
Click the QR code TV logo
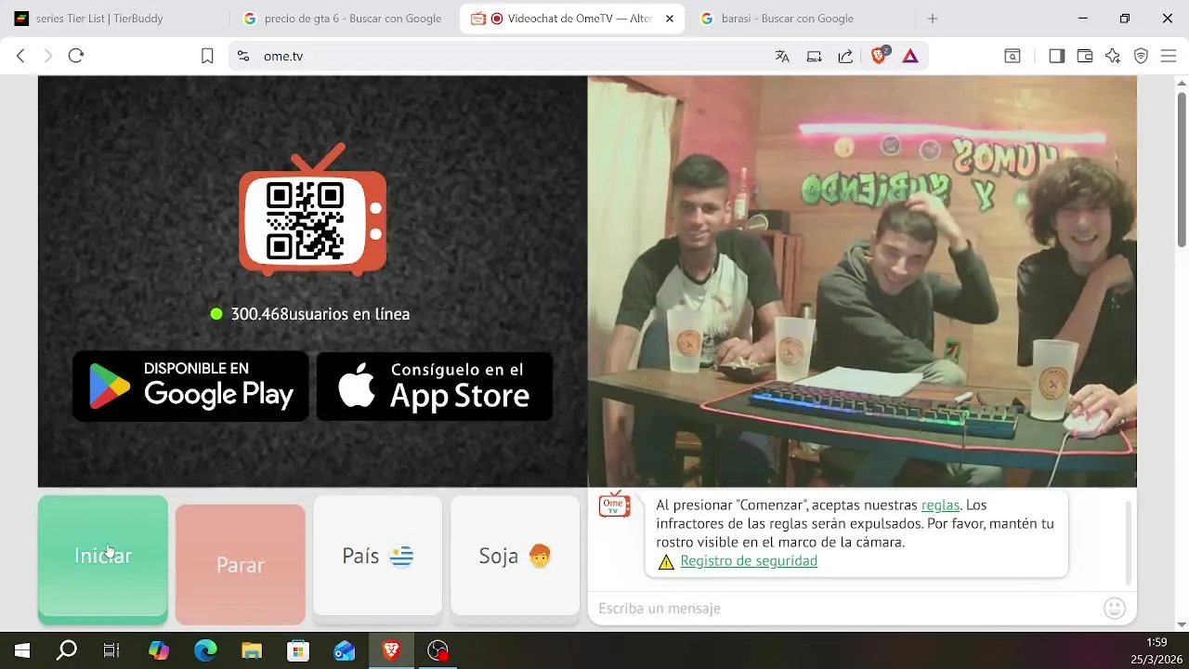point(313,210)
